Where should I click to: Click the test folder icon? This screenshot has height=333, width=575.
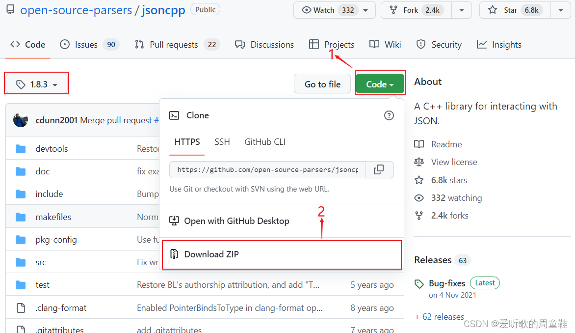(21, 285)
